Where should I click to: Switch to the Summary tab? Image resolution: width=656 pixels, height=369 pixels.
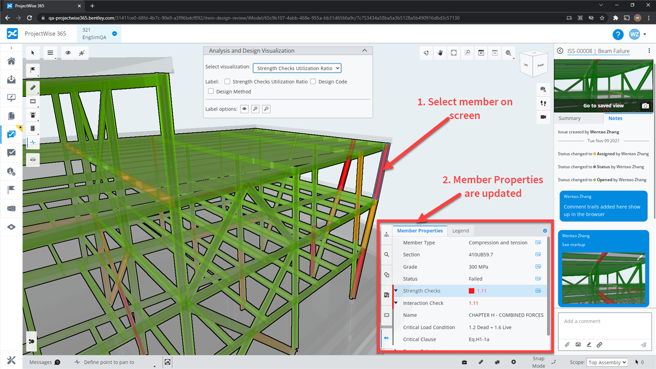569,118
